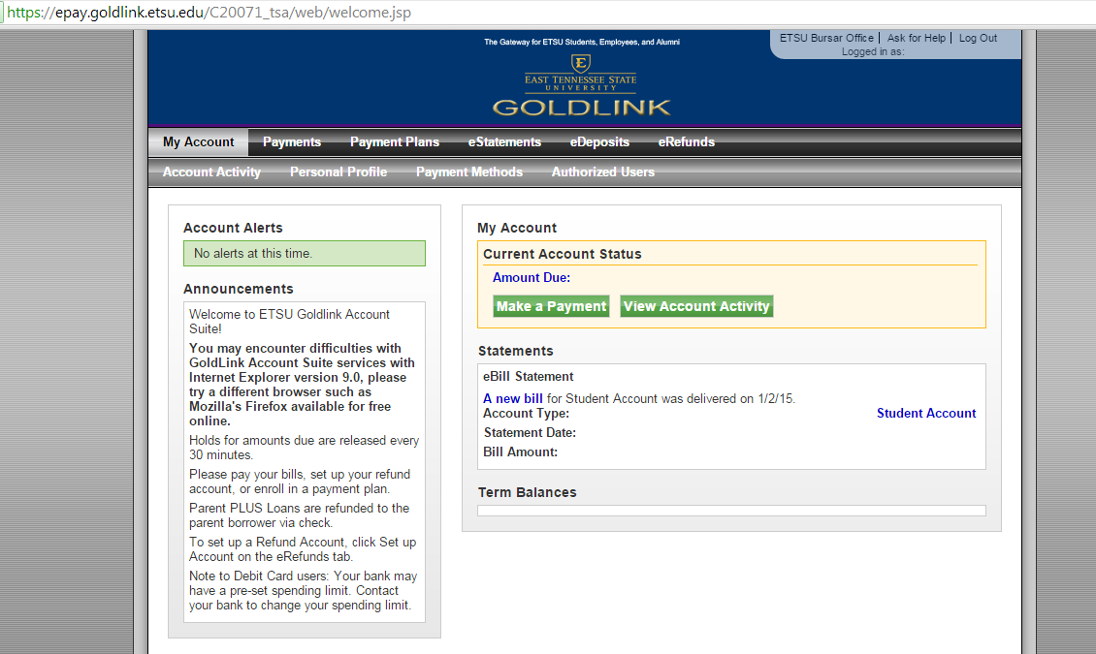Log Out of the account
1096x654 pixels.
(978, 39)
